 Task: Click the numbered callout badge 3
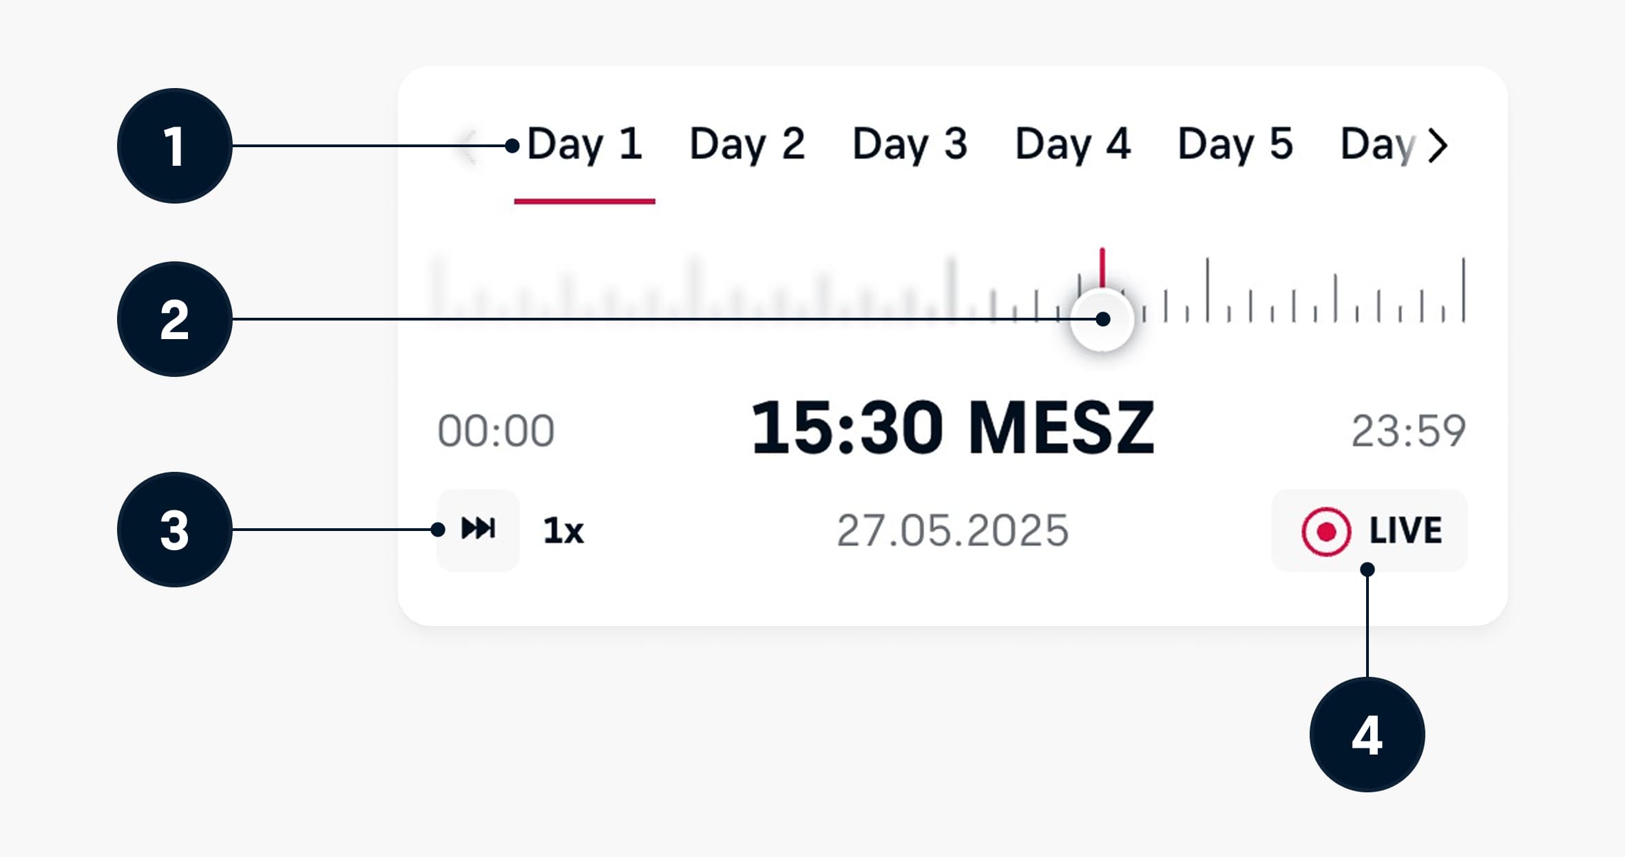click(174, 530)
